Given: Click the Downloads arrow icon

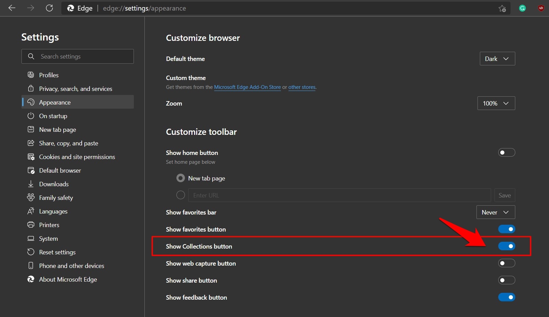Looking at the screenshot, I should pyautogui.click(x=31, y=184).
